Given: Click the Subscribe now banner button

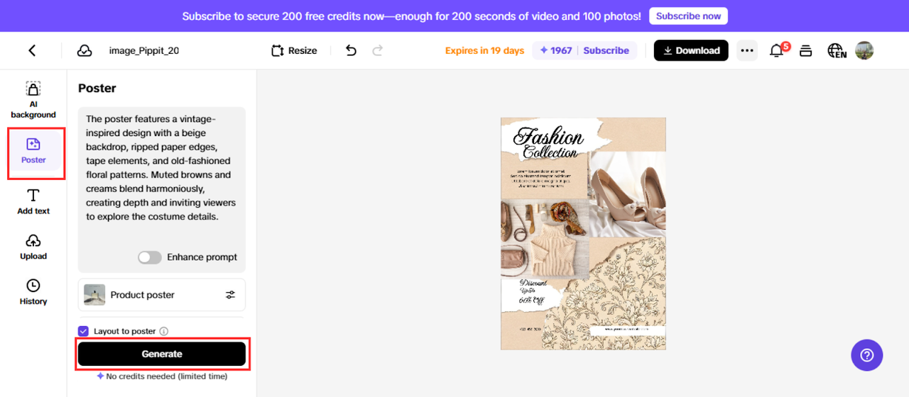Looking at the screenshot, I should 687,16.
